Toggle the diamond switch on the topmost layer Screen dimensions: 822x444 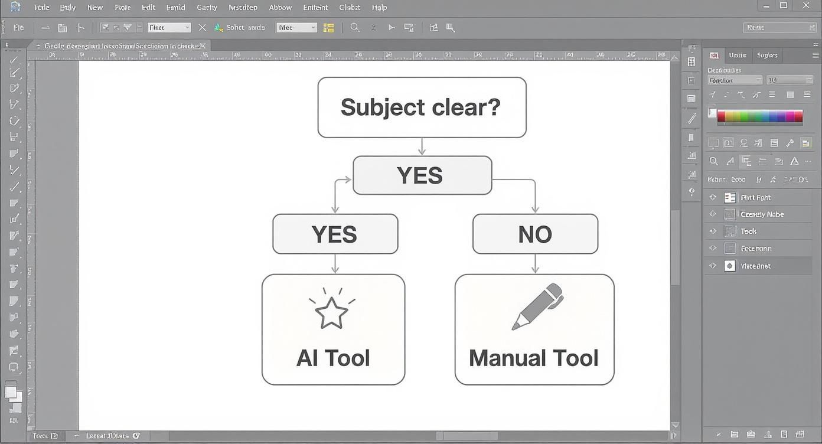(x=713, y=197)
